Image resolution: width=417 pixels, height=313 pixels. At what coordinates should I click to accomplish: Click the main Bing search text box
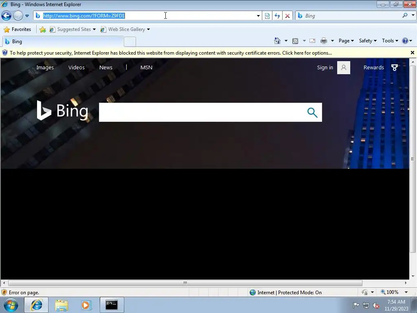[x=201, y=112]
